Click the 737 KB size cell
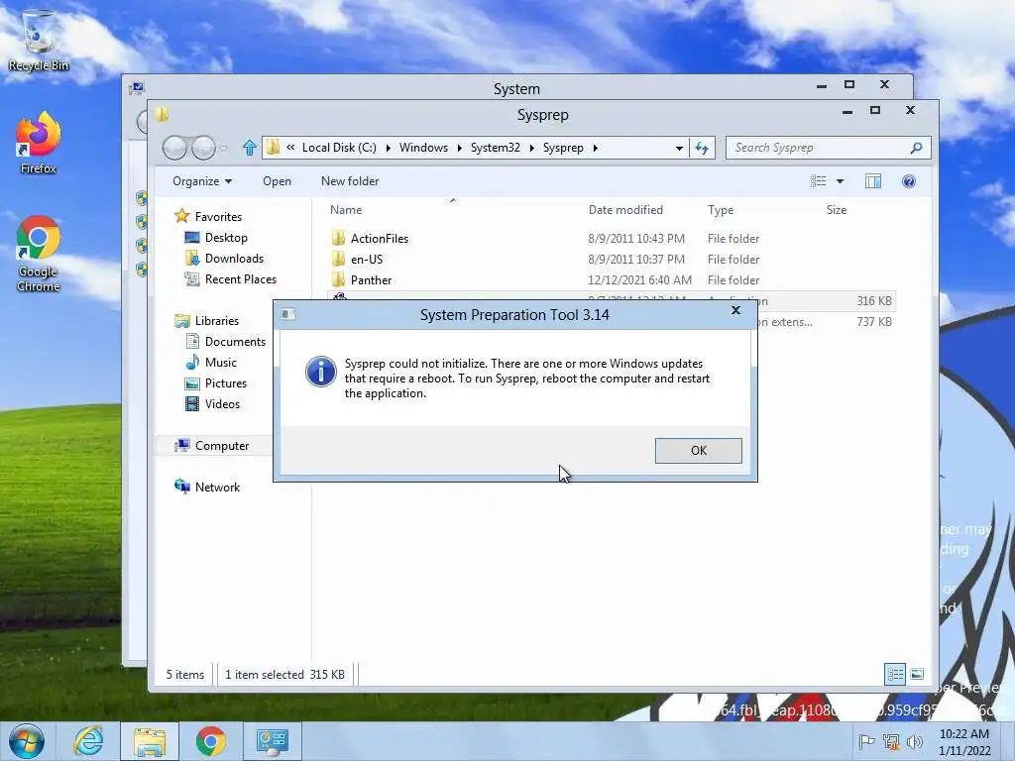 click(x=874, y=322)
